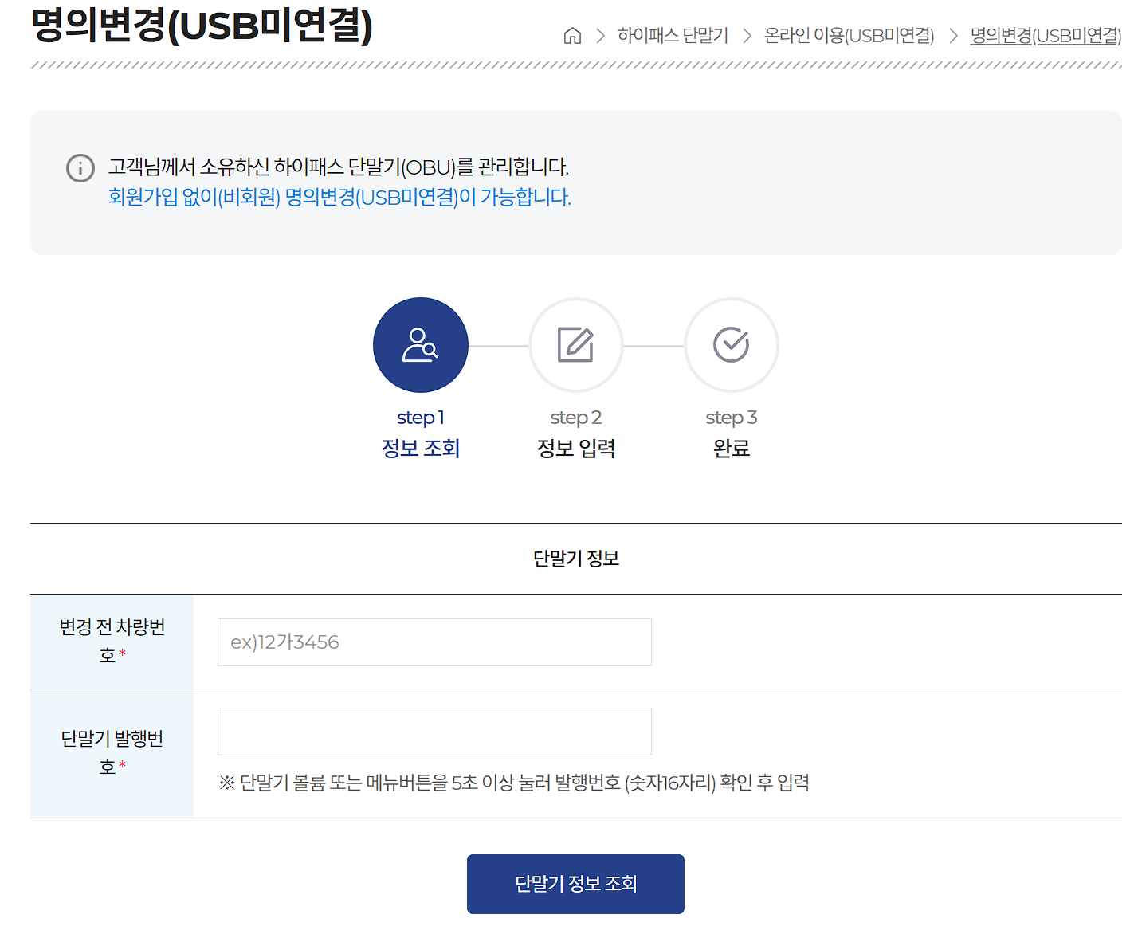Screen dimensions: 1134x930
Task: Click the 단말기 발행번호 input field
Action: tap(434, 731)
